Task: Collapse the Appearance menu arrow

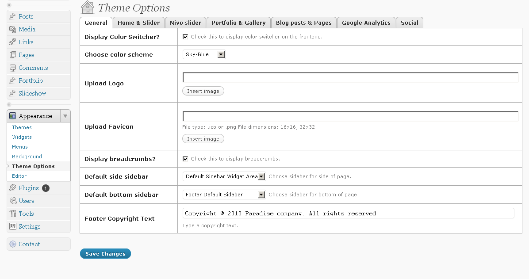Action: tap(65, 116)
